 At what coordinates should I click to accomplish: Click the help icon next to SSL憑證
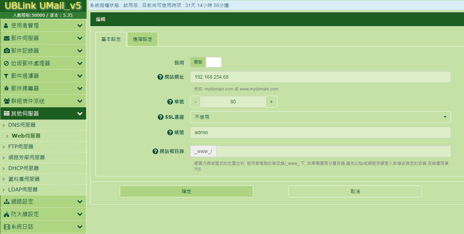pos(161,117)
